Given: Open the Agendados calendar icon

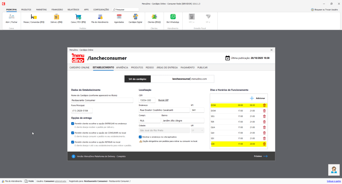Looking at the screenshot, I should 119,17.
